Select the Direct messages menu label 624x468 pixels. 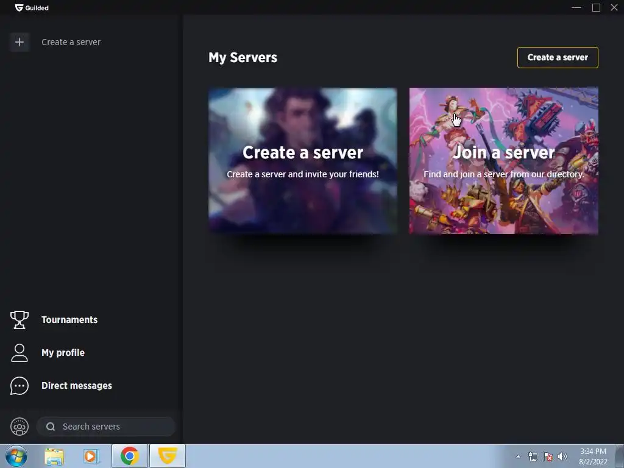coord(77,386)
